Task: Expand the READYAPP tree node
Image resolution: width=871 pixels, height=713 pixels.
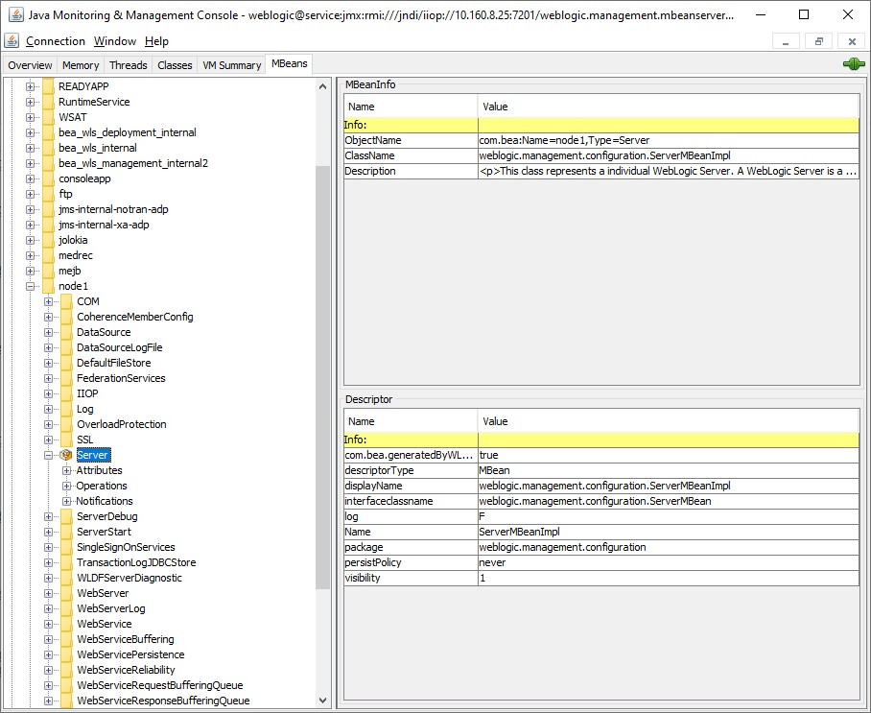Action: 31,86
